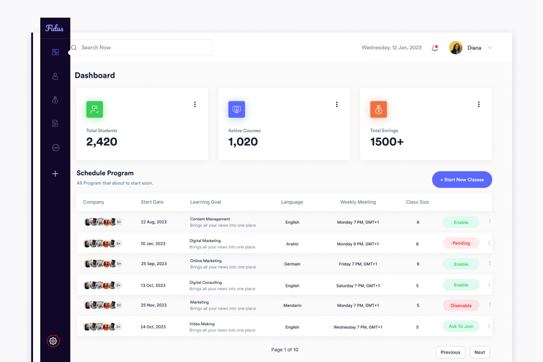Click company avatars in the 10 Jan row

(x=103, y=243)
